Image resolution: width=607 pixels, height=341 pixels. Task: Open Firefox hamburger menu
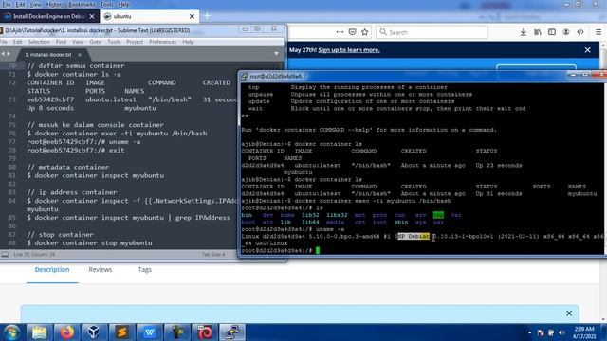point(598,32)
